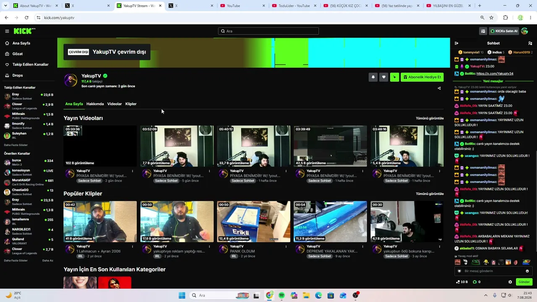Click top gifter tommyvia1 in chat leaderboard

point(471,52)
